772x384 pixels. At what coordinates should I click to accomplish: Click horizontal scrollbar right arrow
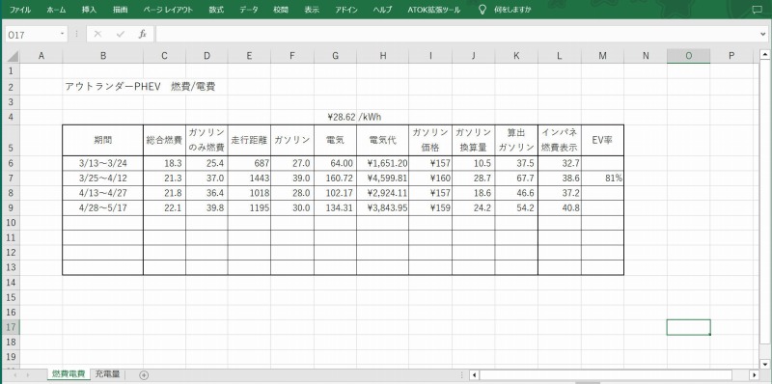[x=755, y=375]
